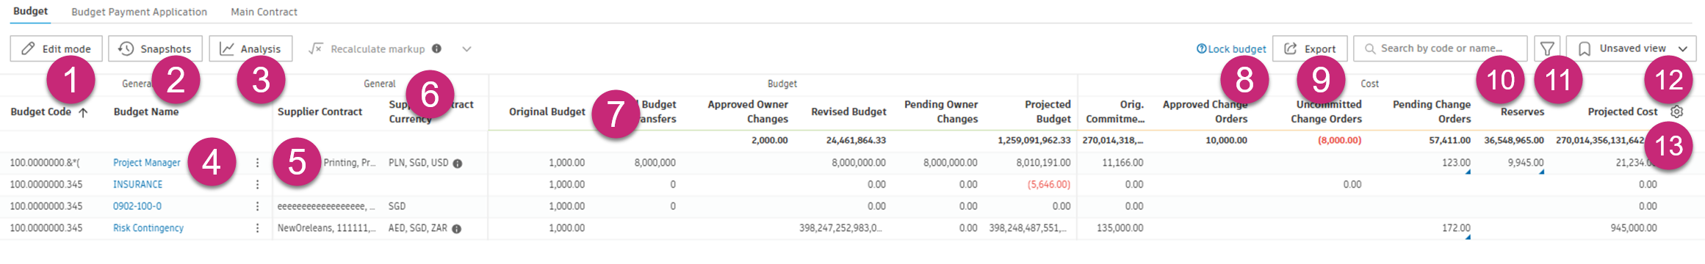
Task: Select the 8,000,000 budget transfers cell
Action: (x=655, y=163)
